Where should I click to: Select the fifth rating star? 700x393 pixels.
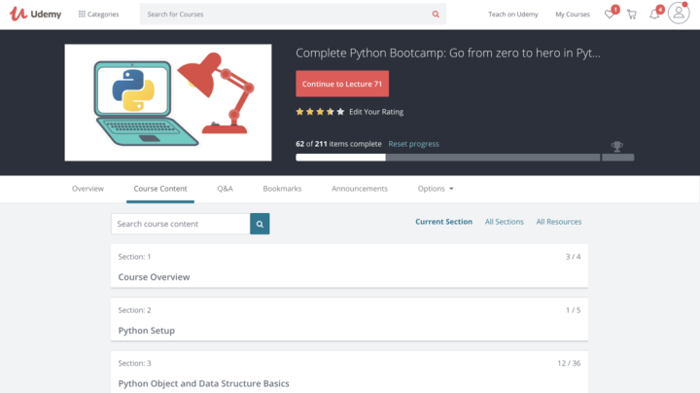click(340, 112)
